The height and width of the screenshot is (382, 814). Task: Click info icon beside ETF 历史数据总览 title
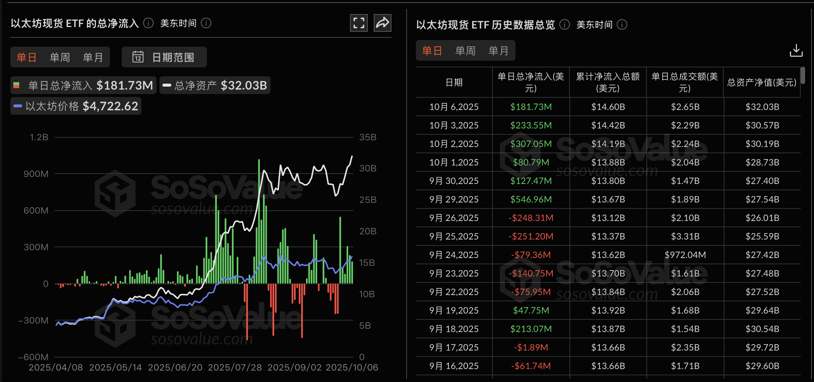(564, 24)
